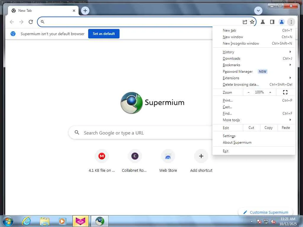This screenshot has width=303, height=227.
Task: Click the Action Center flag tray icon
Action: tap(259, 222)
